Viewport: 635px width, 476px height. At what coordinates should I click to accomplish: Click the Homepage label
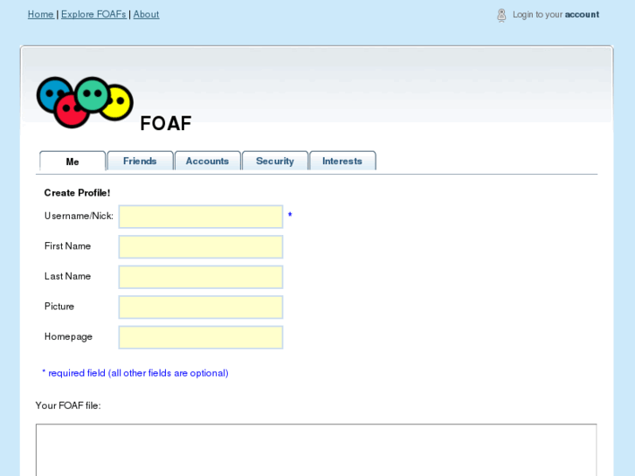[68, 337]
